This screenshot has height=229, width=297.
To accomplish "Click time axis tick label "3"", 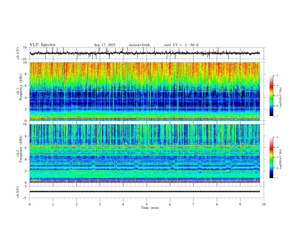I will click(100, 204).
